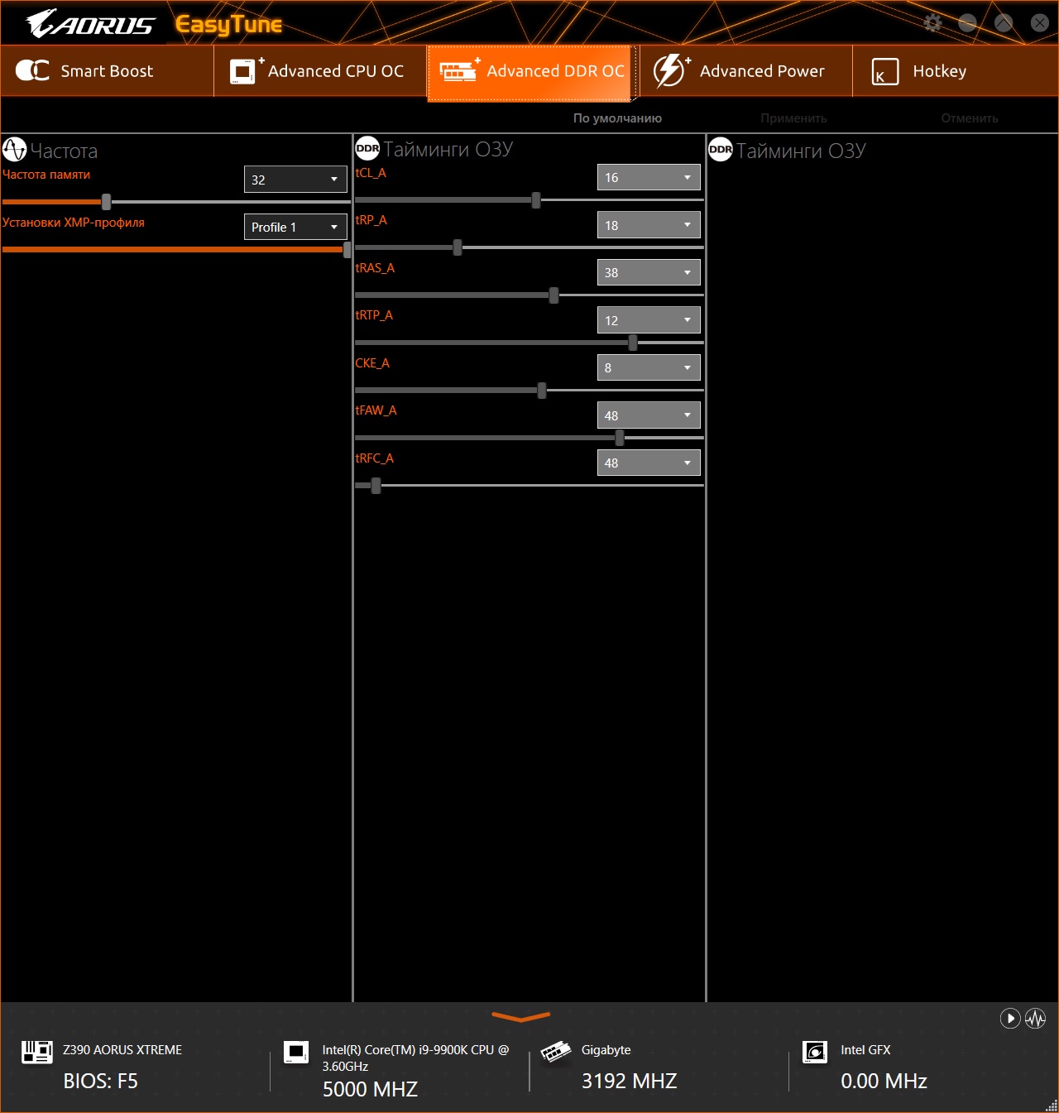Click the motherboard icon next to Z390 AORUS XTREME

pyautogui.click(x=37, y=1052)
